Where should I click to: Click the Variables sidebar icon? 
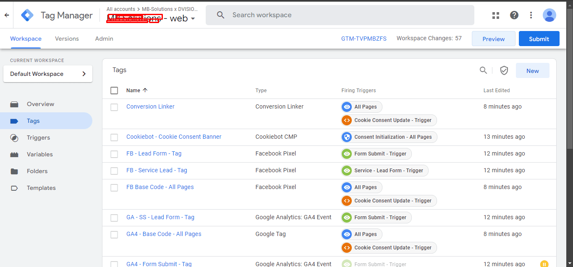point(14,154)
